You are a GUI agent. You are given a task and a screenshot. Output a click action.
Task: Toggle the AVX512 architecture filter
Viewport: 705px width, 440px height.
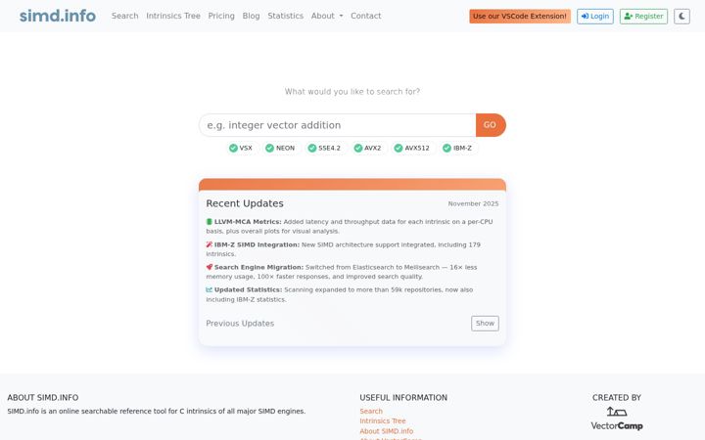pyautogui.click(x=412, y=148)
